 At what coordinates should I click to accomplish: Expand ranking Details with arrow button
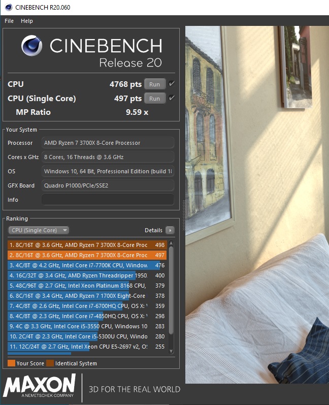170,230
